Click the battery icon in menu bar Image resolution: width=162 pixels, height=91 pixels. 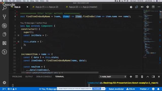point(128,1)
